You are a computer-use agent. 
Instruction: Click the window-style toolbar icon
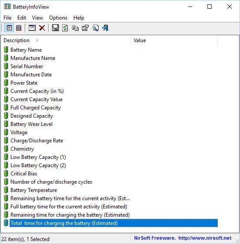click(x=32, y=28)
